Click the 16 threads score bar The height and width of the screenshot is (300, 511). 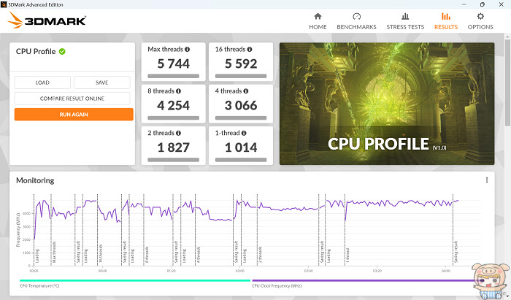point(241,76)
